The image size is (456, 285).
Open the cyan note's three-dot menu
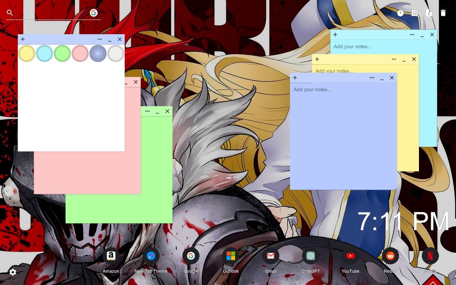click(412, 35)
